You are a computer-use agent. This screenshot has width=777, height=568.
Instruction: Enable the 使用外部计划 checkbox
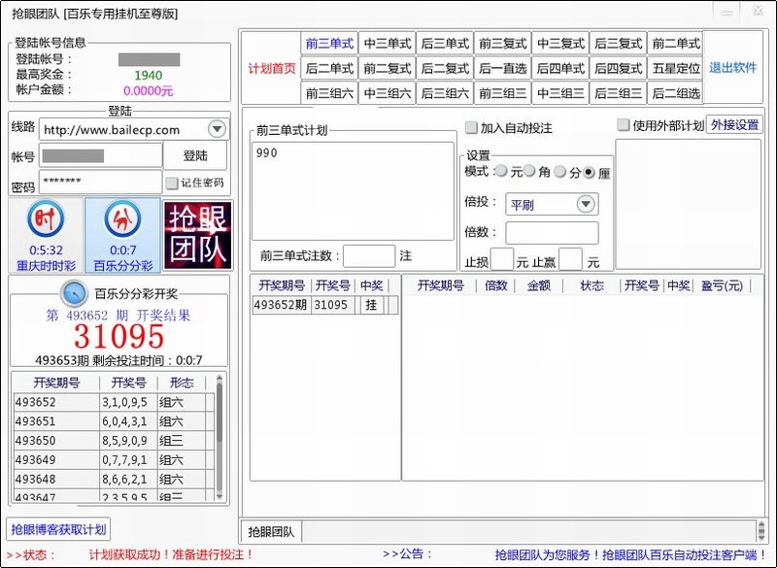click(624, 125)
